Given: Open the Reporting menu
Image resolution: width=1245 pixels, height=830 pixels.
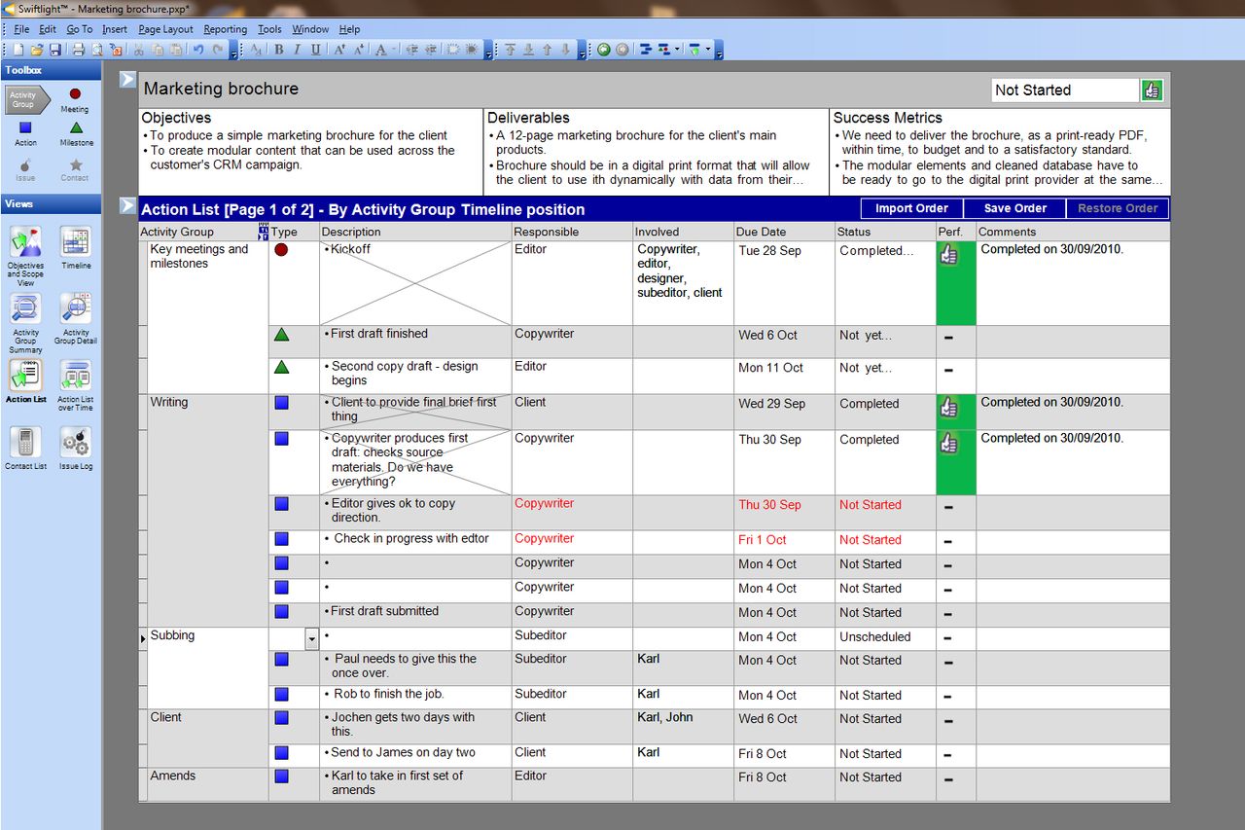Looking at the screenshot, I should [x=225, y=29].
